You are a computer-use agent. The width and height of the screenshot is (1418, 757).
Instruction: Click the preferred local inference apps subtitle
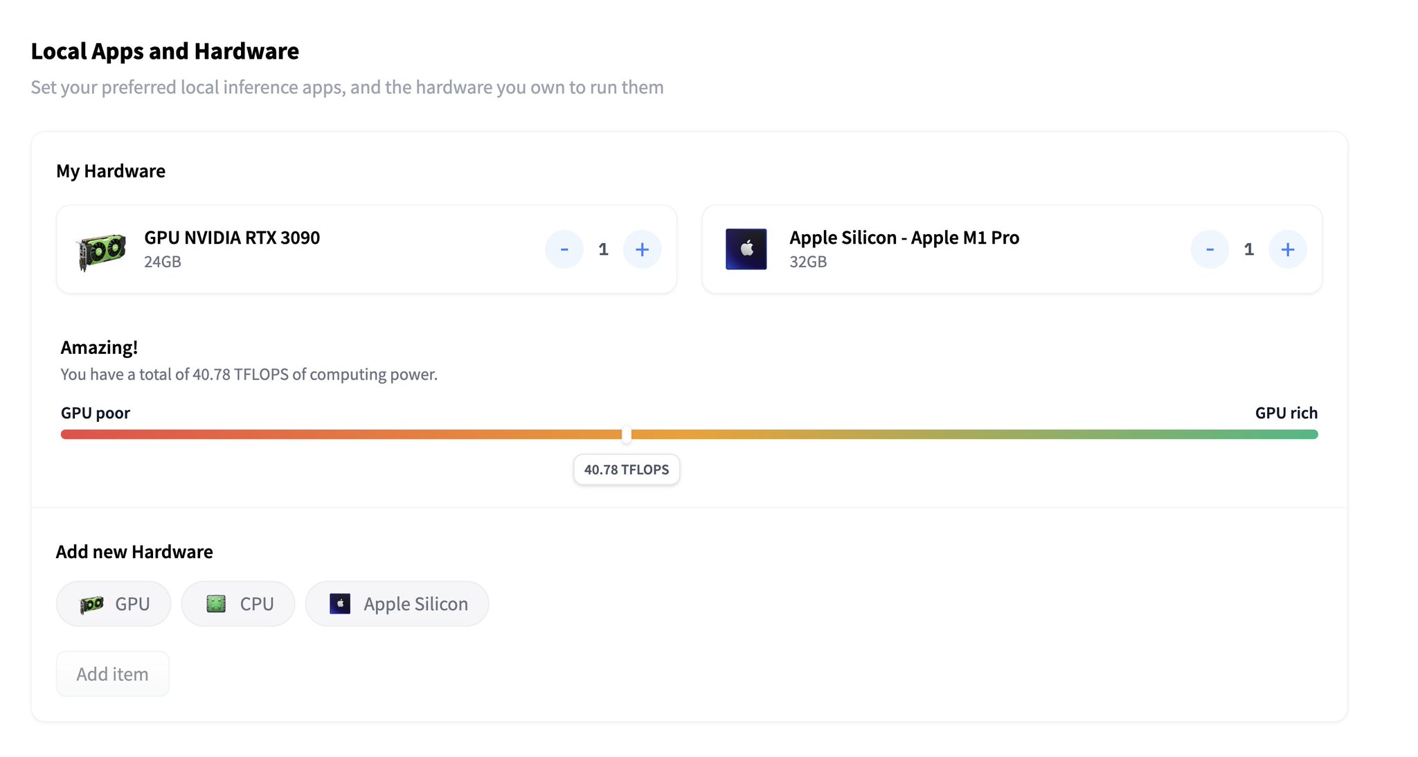pyautogui.click(x=347, y=87)
